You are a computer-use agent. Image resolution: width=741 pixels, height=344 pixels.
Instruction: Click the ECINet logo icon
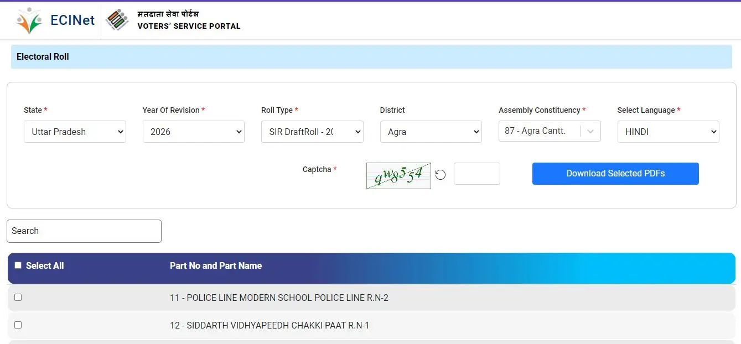(29, 20)
